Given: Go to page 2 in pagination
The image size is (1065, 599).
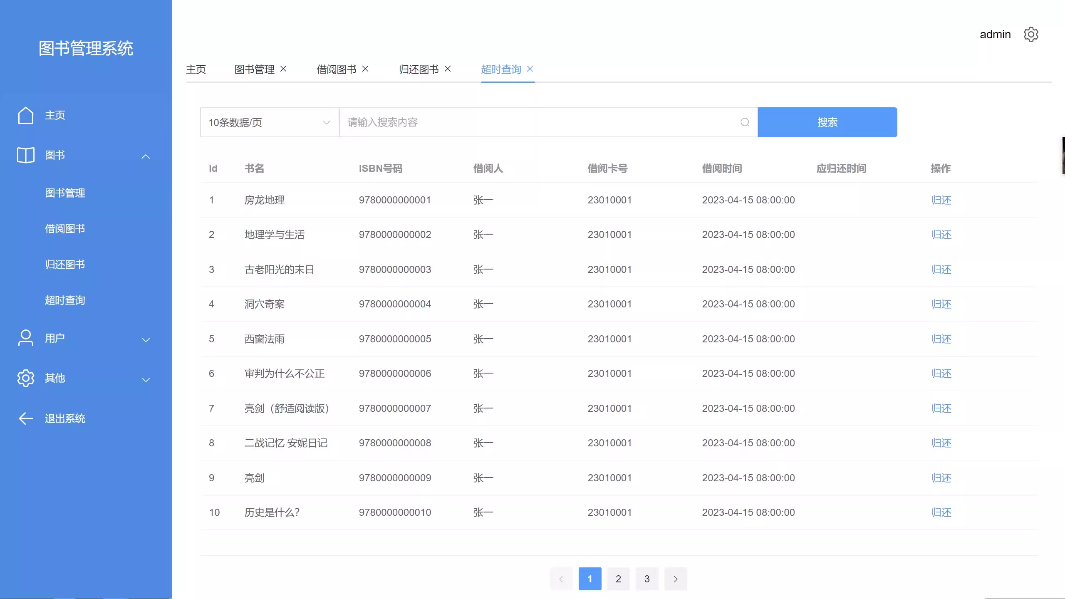Looking at the screenshot, I should (x=618, y=579).
